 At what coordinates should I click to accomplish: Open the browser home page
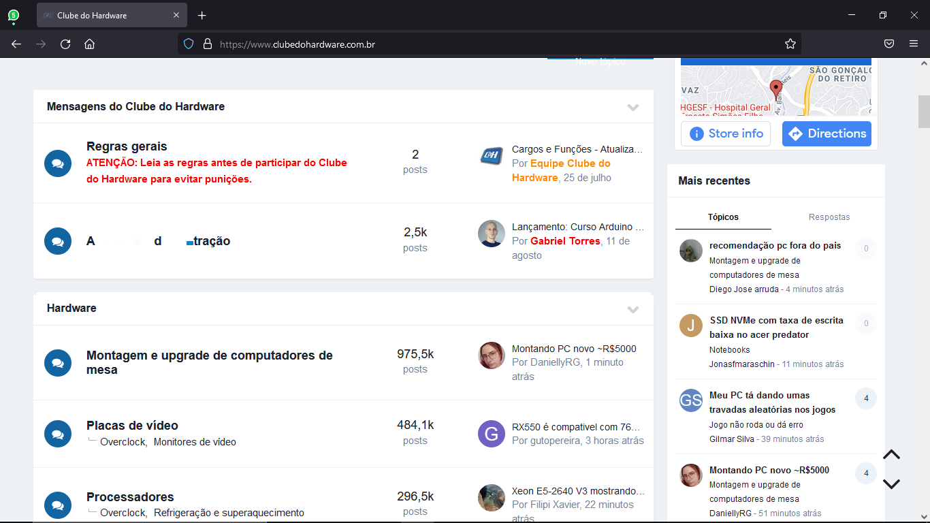(x=89, y=44)
